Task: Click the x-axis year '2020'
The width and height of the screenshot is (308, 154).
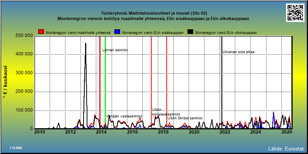Action: [x=194, y=132]
